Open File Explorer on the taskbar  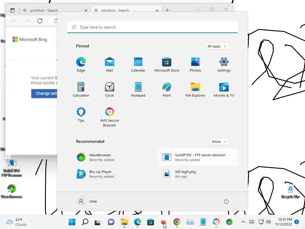124,222
